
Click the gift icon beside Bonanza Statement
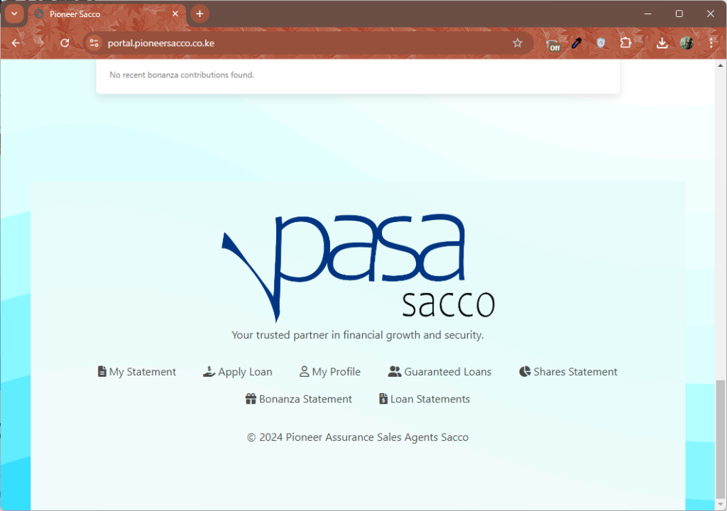pyautogui.click(x=251, y=399)
